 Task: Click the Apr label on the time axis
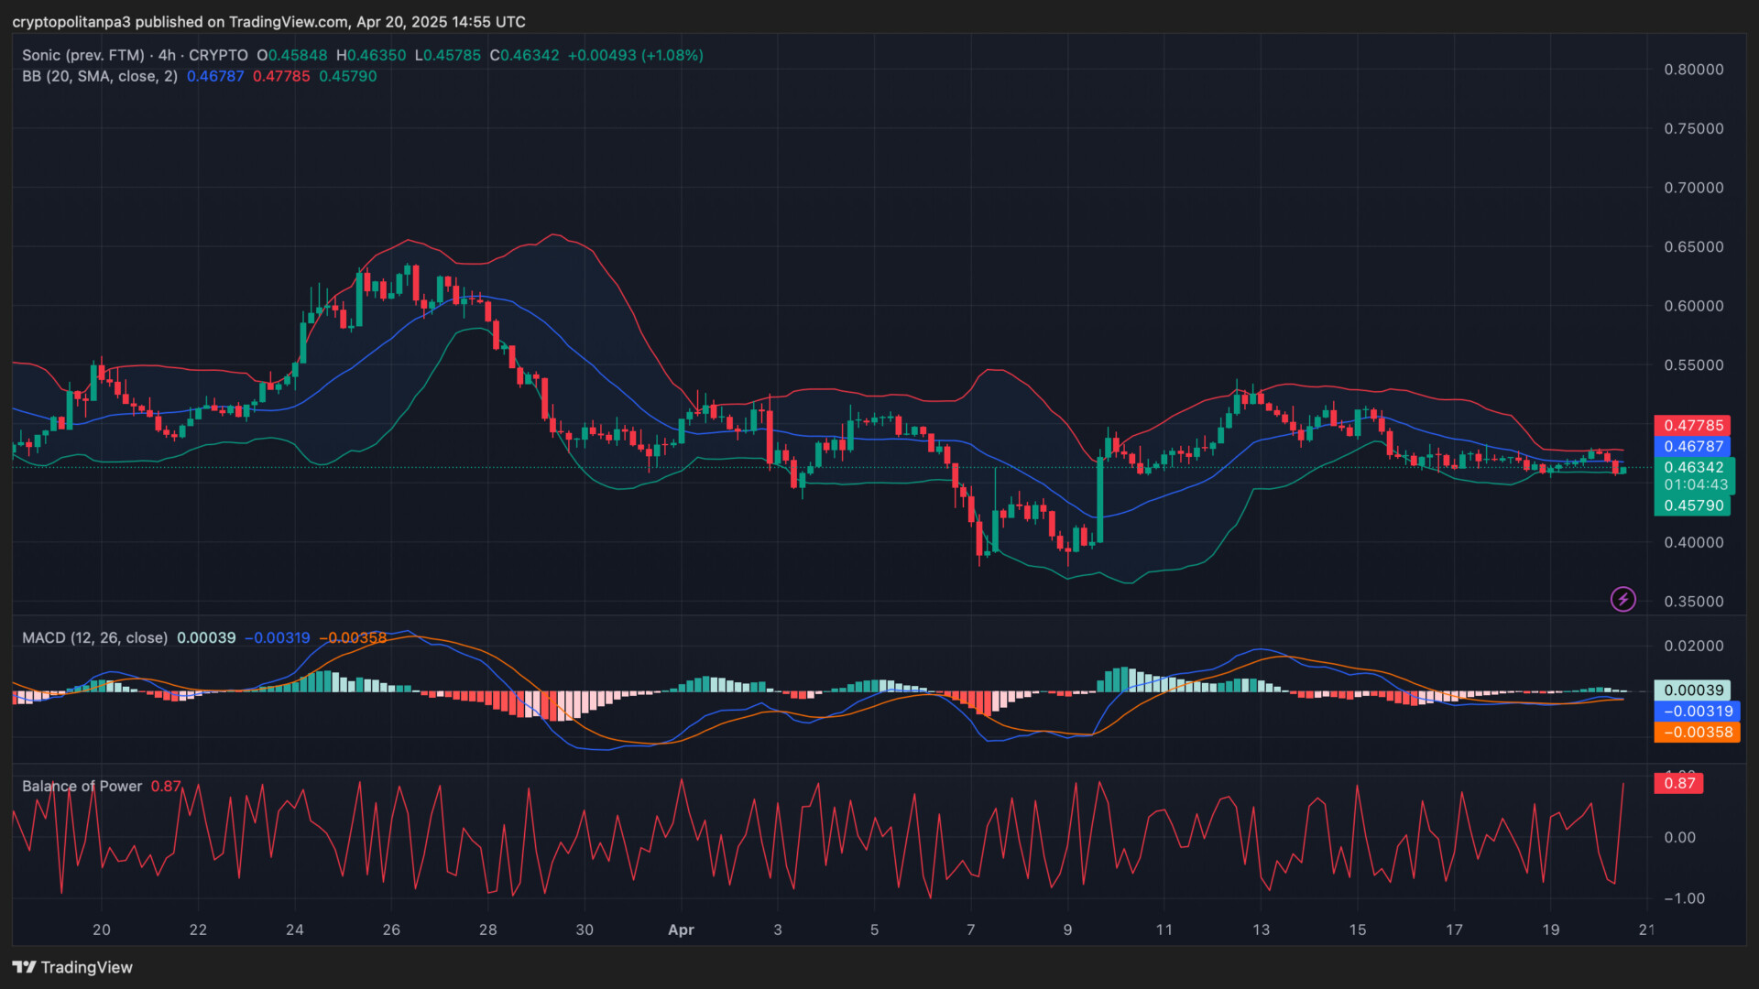click(x=681, y=929)
